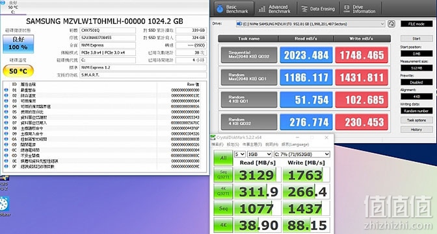
Task: Click the features field S.M.A.R.T.
Action: coord(143,75)
